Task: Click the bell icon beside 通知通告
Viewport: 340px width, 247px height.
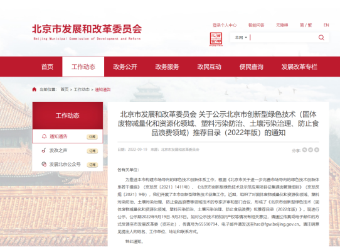Action: point(44,136)
